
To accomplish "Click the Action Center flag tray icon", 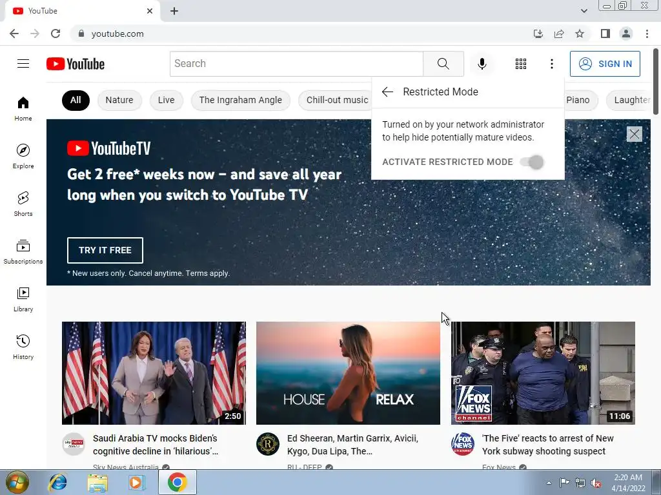I will click(564, 483).
